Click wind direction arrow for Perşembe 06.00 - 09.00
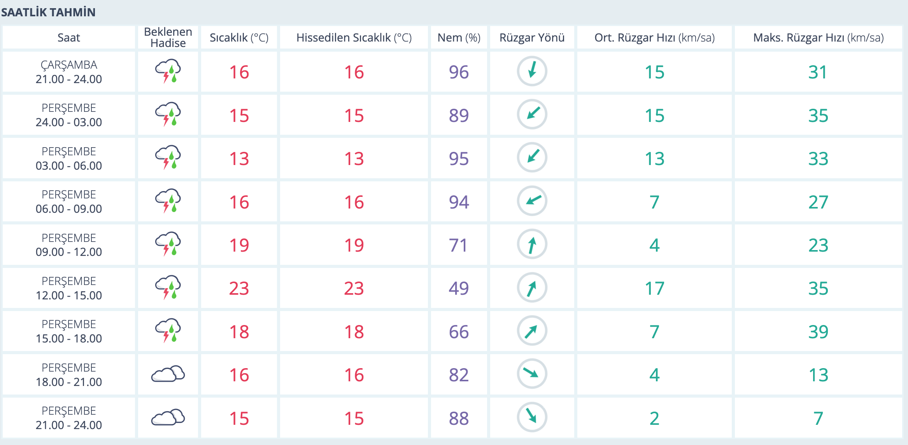Screen dimensions: 908x445 point(532,201)
